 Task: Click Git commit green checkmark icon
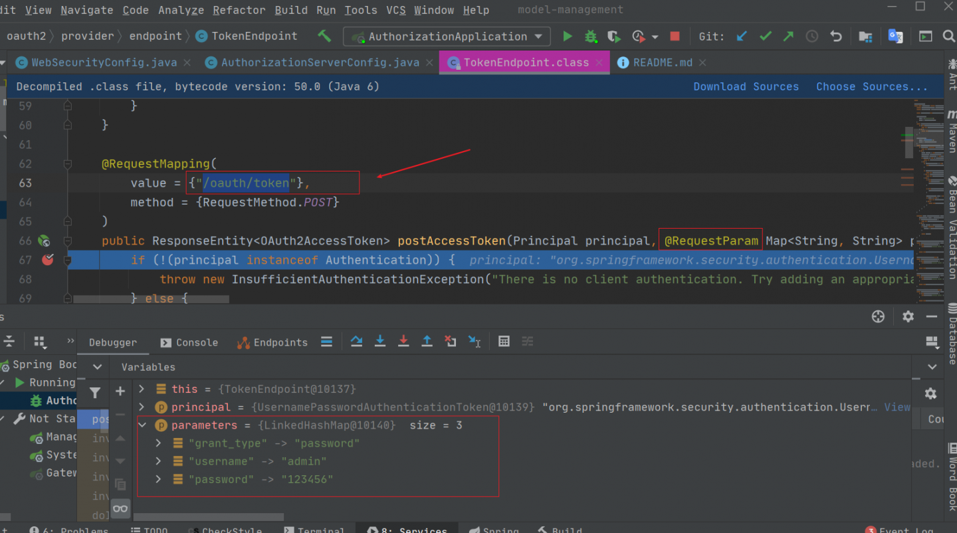coord(765,37)
